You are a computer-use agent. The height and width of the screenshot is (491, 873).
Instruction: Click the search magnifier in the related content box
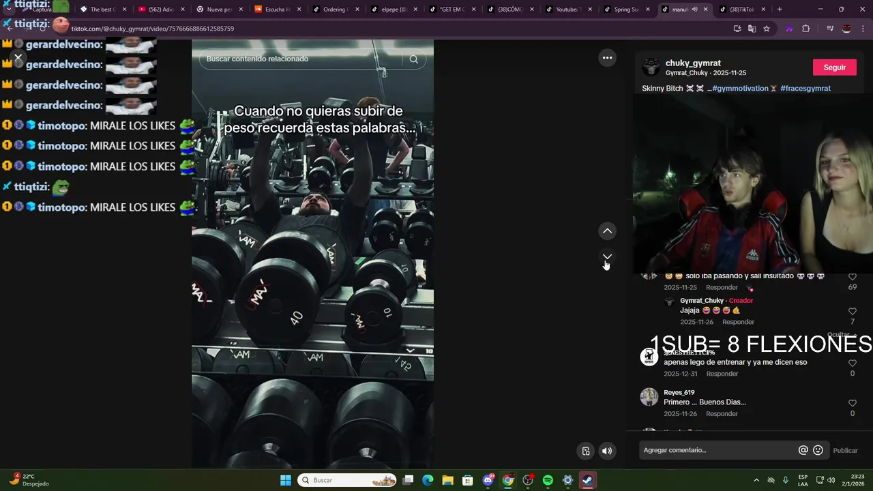(414, 59)
